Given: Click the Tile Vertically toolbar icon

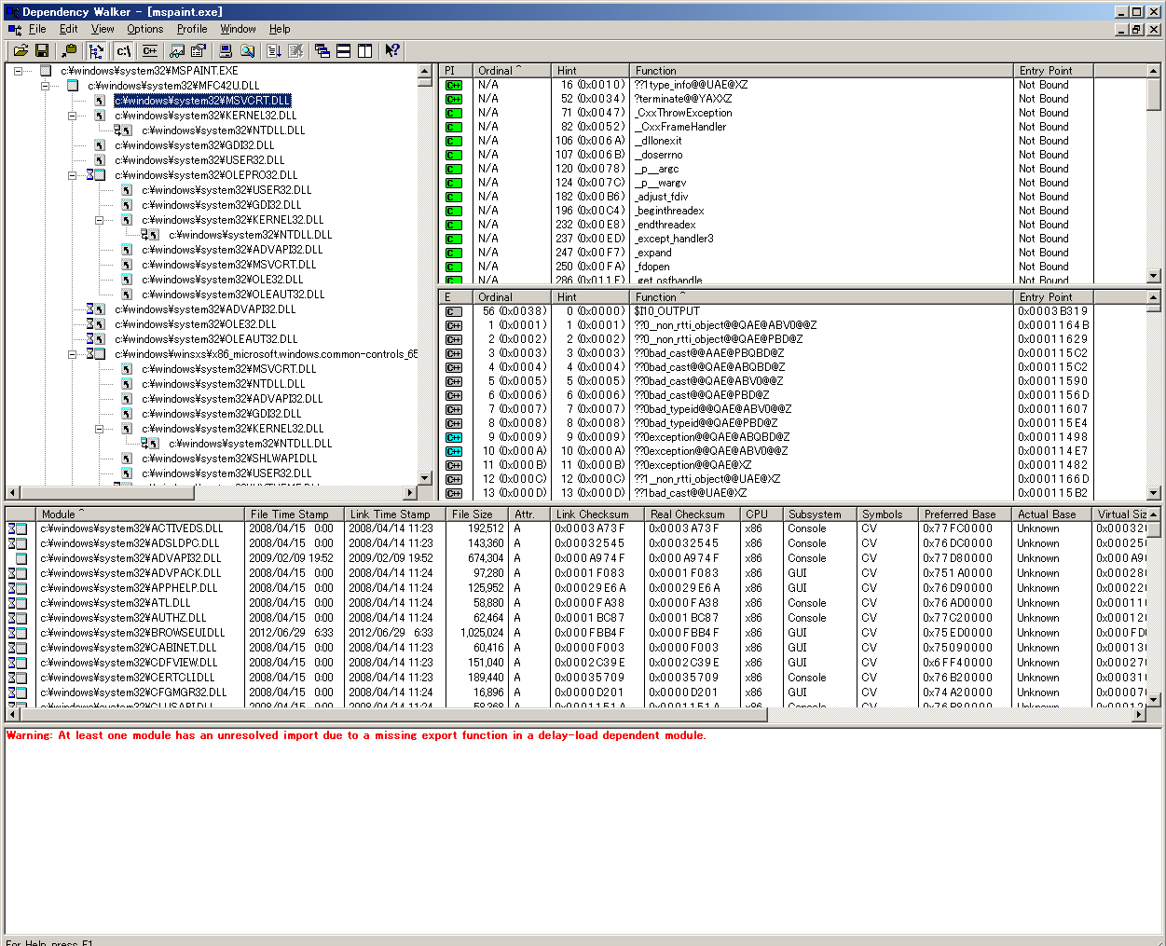Looking at the screenshot, I should pos(365,51).
